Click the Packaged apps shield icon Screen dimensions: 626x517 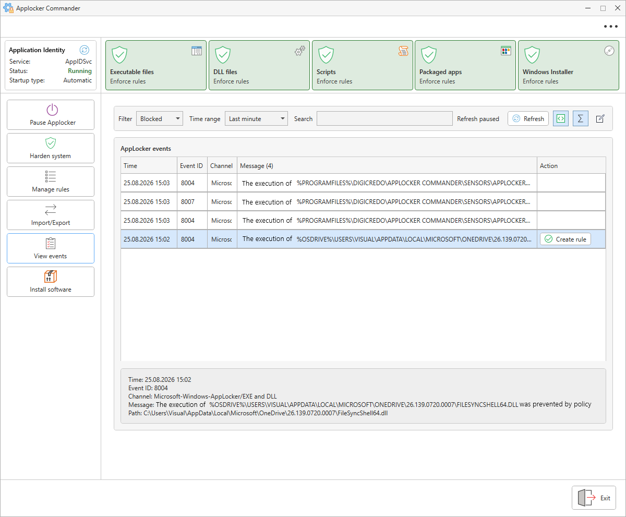[429, 54]
